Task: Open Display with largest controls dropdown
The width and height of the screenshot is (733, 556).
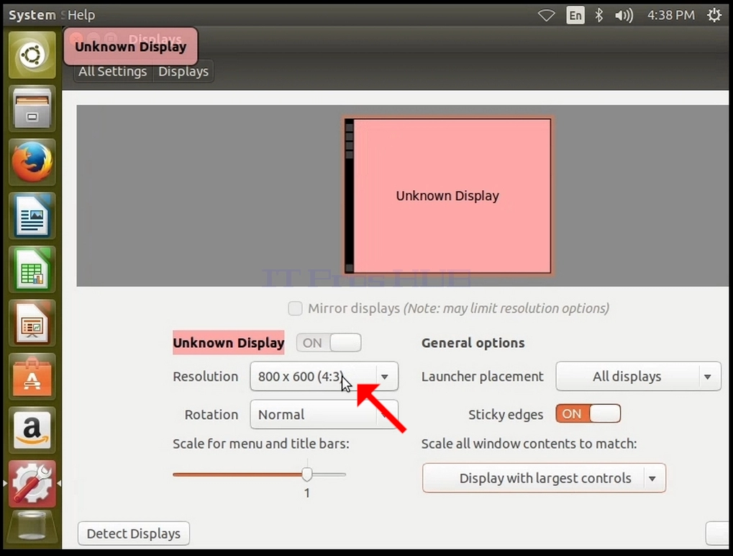Action: click(x=544, y=477)
